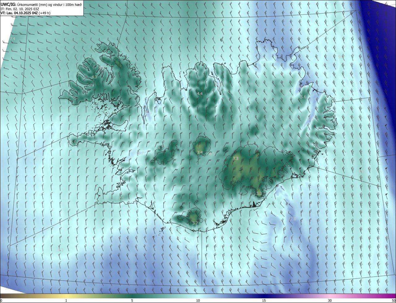The width and height of the screenshot is (396, 303).
Task: Click the 3.7 value label
Action: click(195, 223)
